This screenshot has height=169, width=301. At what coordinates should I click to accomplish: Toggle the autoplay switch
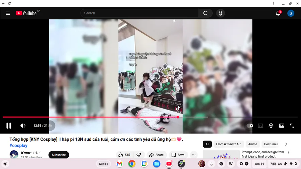click(250, 126)
